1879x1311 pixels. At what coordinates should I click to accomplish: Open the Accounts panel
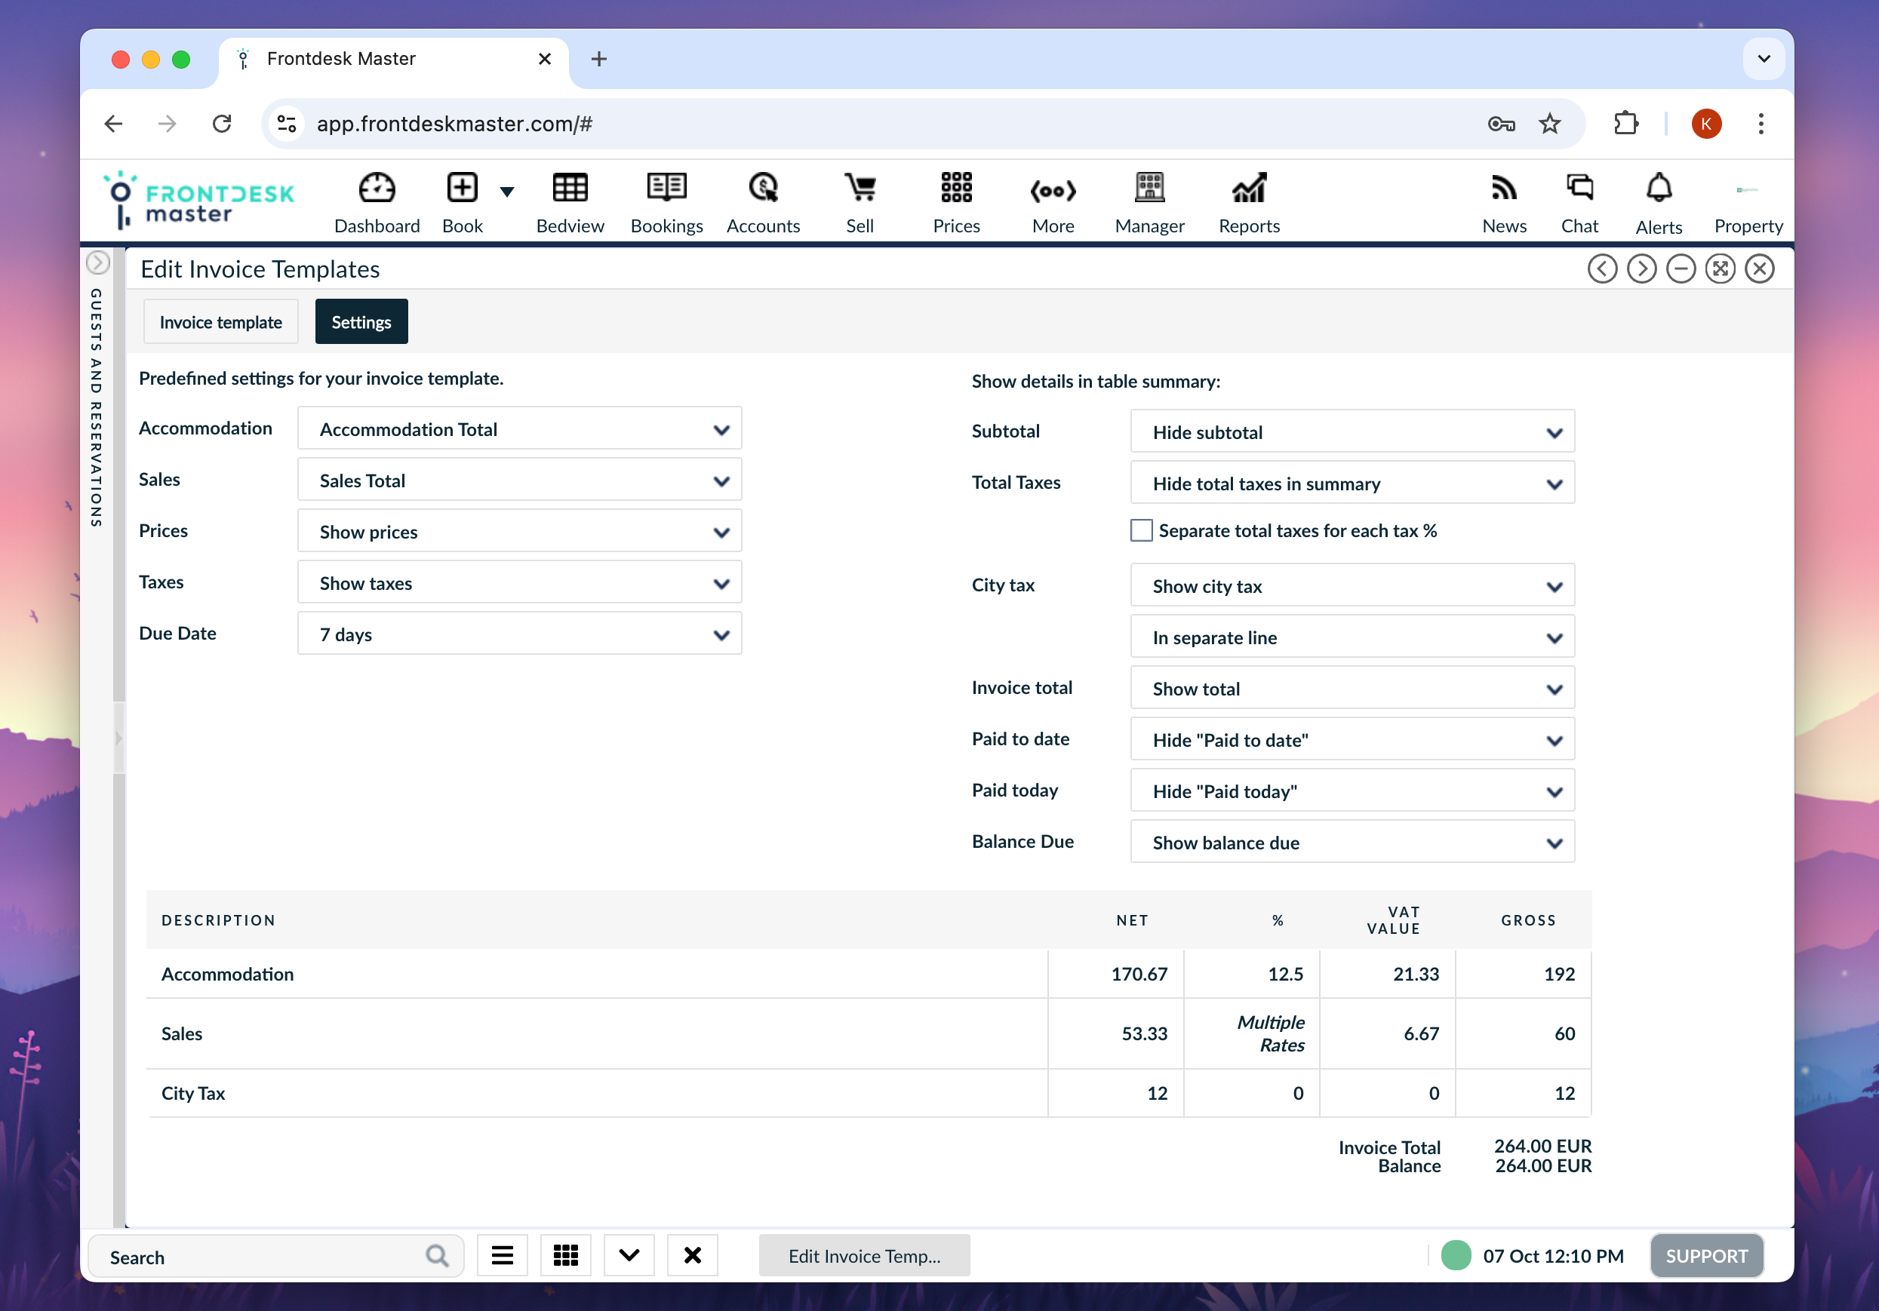[764, 200]
